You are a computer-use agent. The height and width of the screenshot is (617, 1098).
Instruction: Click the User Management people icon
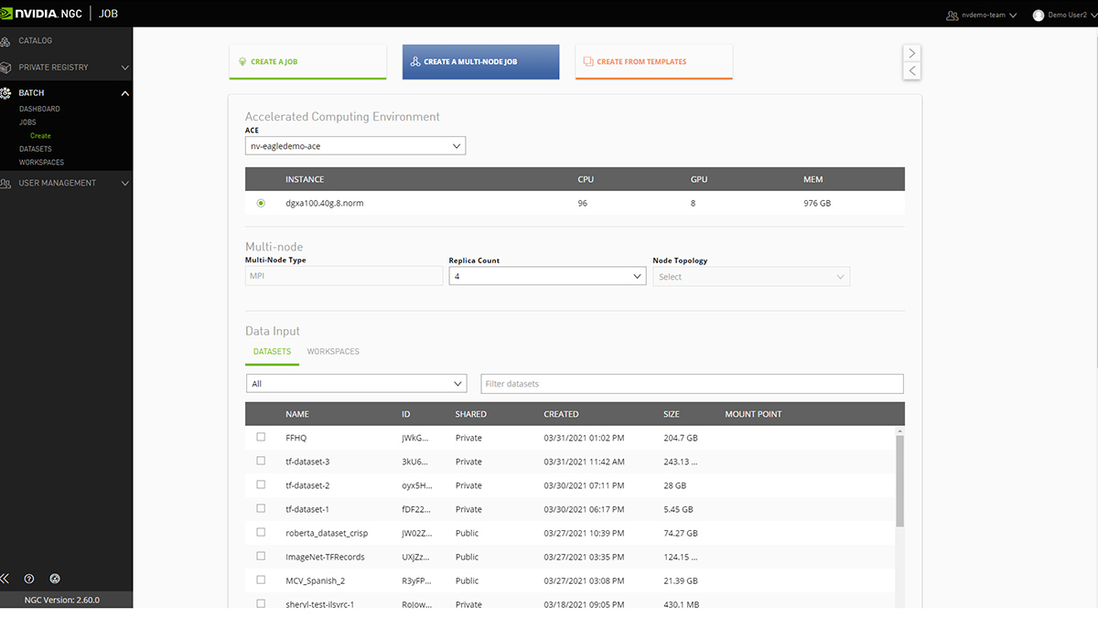point(7,183)
